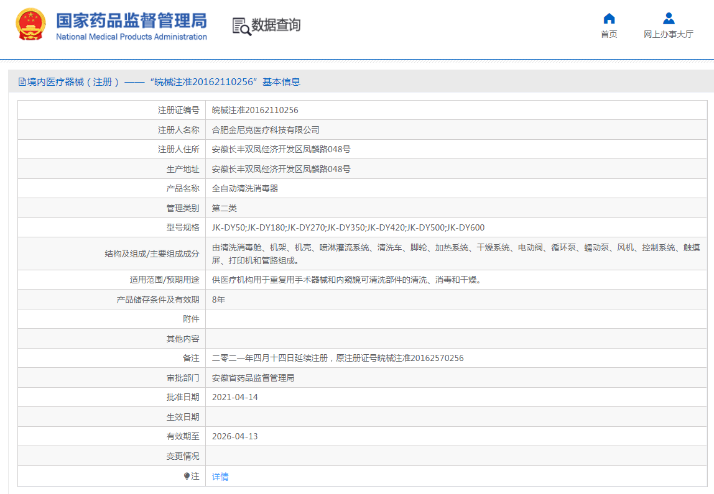Click the page icon before 境内医疗器械（注册）

click(21, 82)
